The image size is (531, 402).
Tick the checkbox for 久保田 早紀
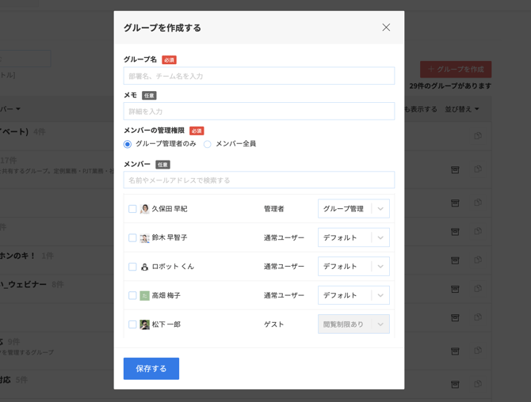(132, 209)
